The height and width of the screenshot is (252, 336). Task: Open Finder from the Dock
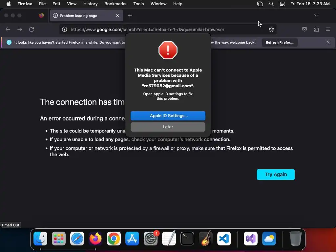coord(40,239)
